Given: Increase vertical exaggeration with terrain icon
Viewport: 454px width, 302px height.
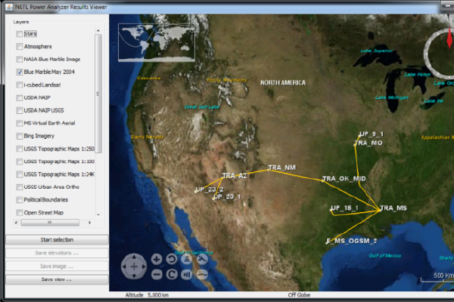Looking at the screenshot, I should (202, 258).
